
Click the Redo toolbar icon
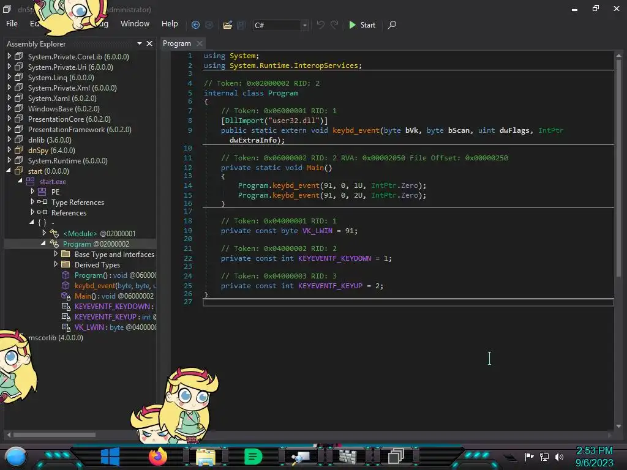[x=334, y=24]
